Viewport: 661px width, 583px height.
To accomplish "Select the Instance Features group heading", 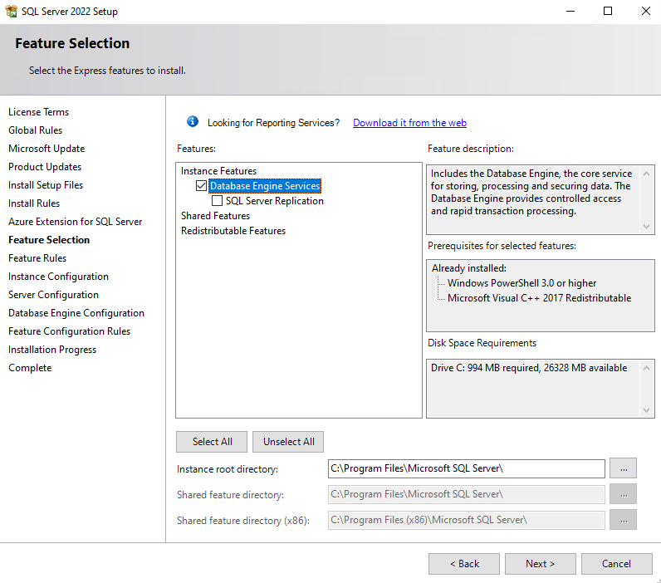I will coord(218,171).
